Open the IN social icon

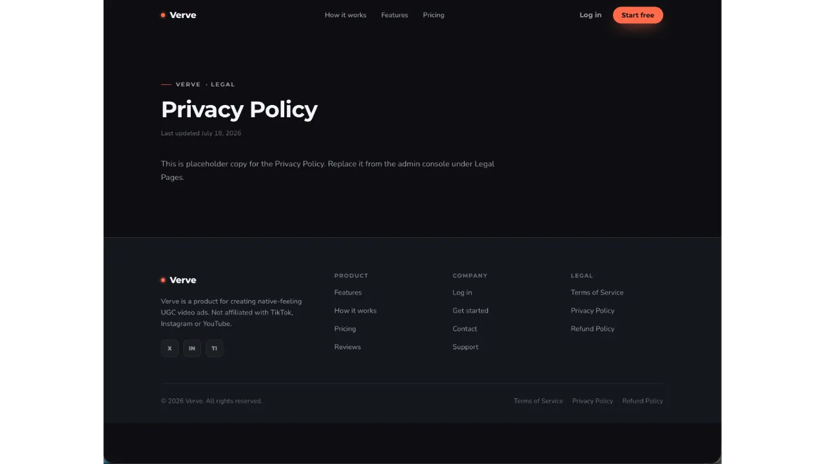(192, 348)
